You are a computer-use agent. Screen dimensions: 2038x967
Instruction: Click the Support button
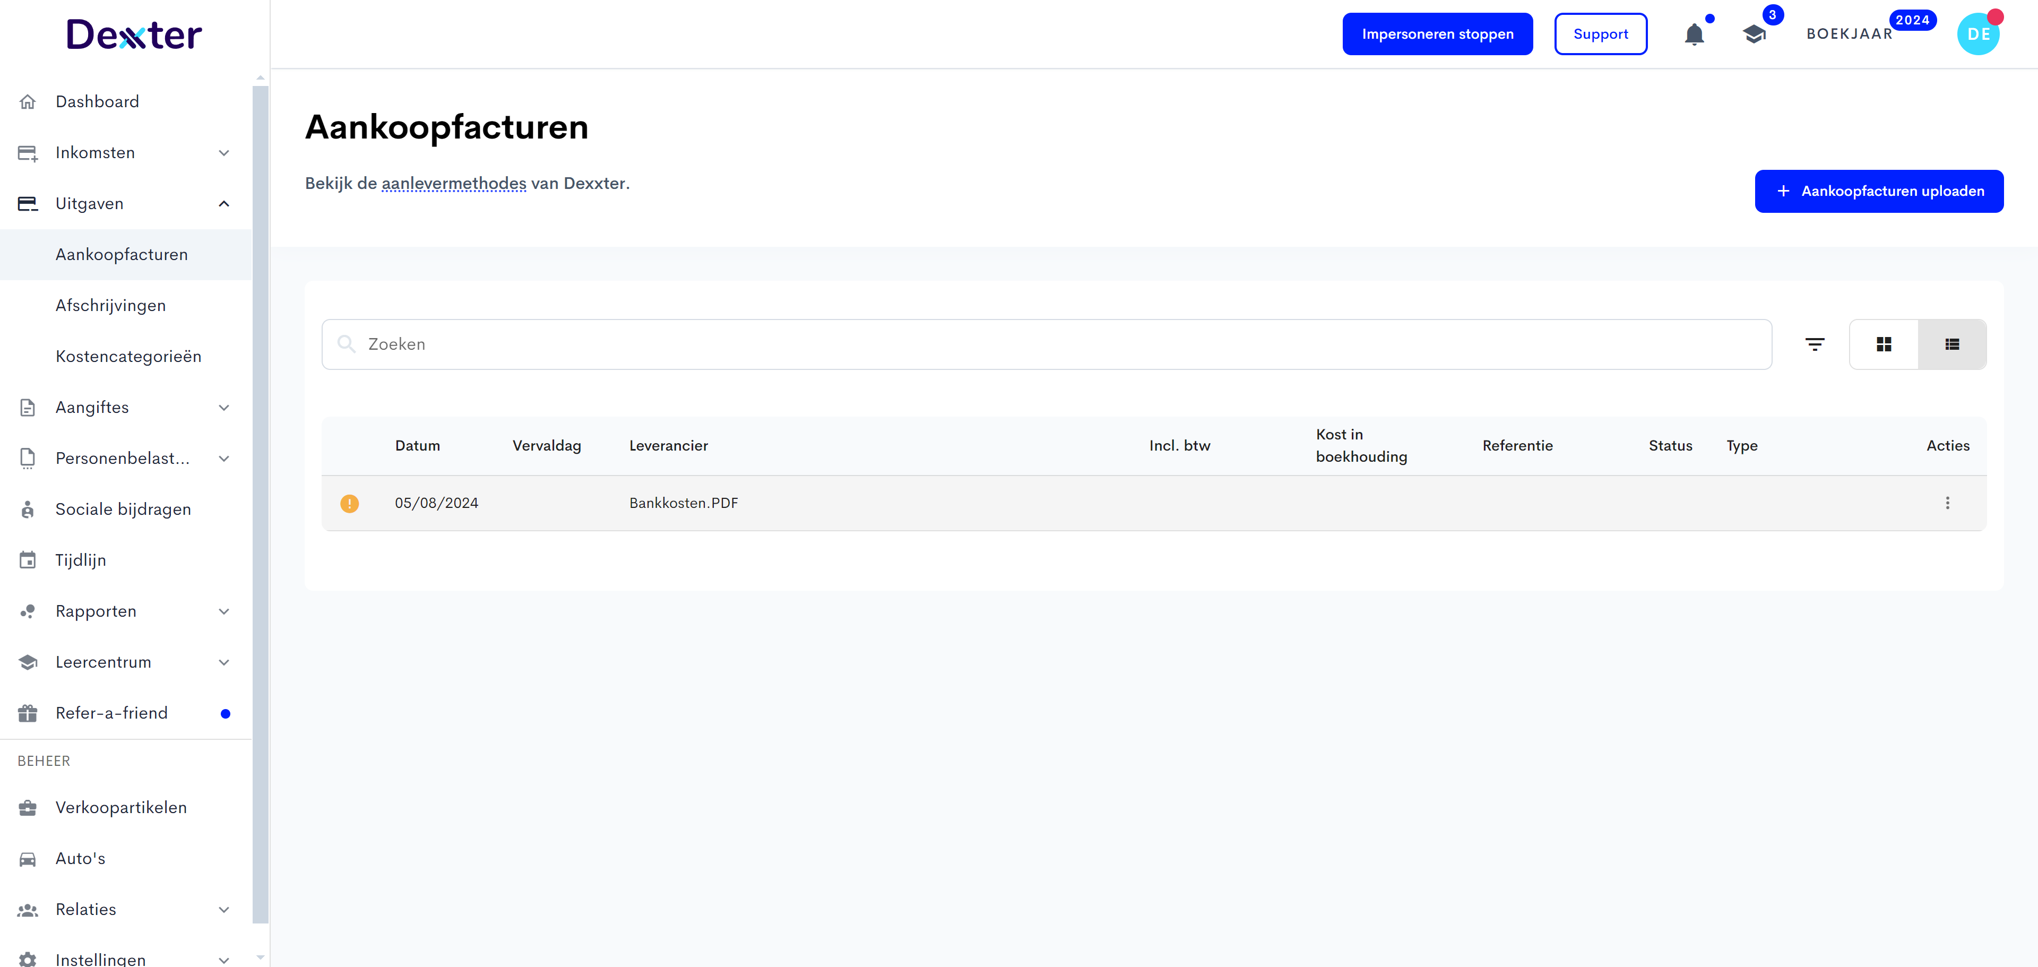1600,34
